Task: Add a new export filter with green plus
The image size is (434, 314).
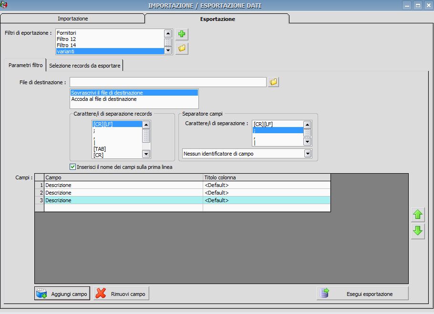Action: 182,34
